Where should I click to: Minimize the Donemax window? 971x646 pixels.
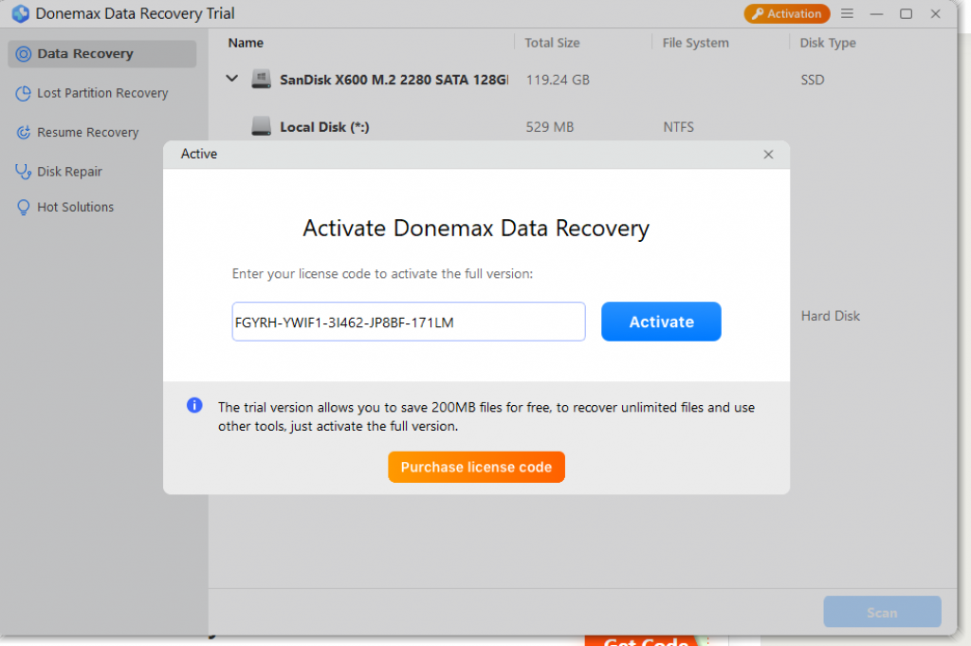876,13
